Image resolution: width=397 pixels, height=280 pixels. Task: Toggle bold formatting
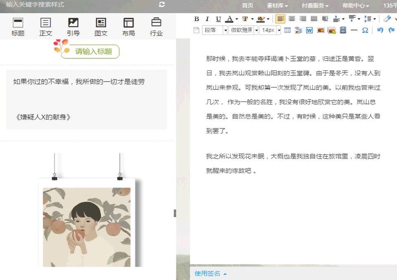pyautogui.click(x=197, y=19)
